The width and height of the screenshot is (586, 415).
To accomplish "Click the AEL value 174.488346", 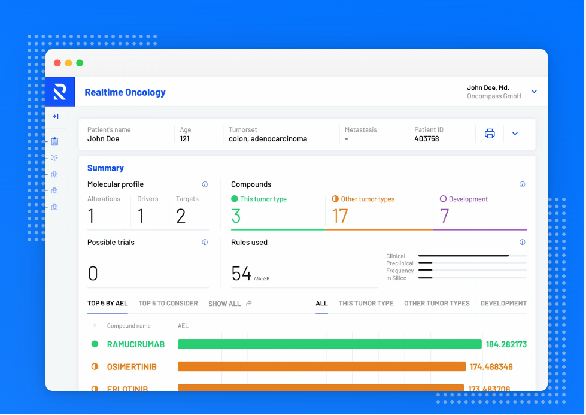I will 491,367.
